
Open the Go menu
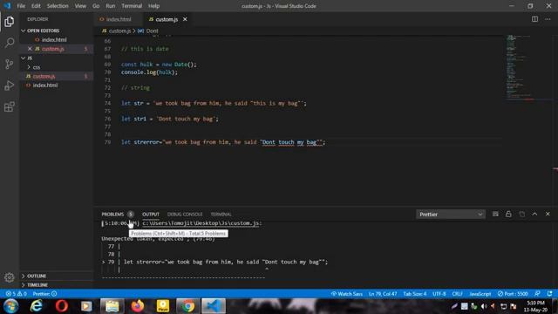pyautogui.click(x=96, y=6)
